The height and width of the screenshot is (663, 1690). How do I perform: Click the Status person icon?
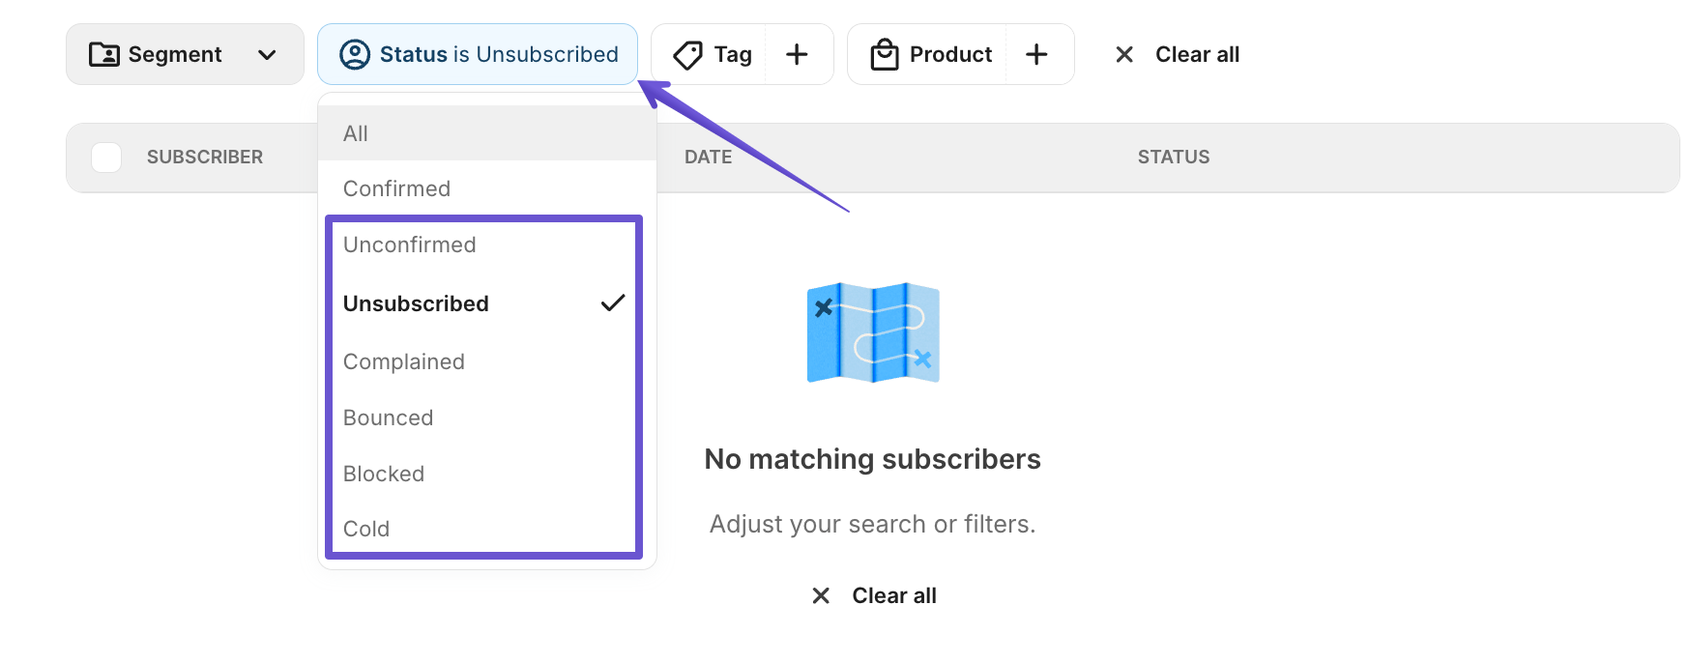point(355,54)
